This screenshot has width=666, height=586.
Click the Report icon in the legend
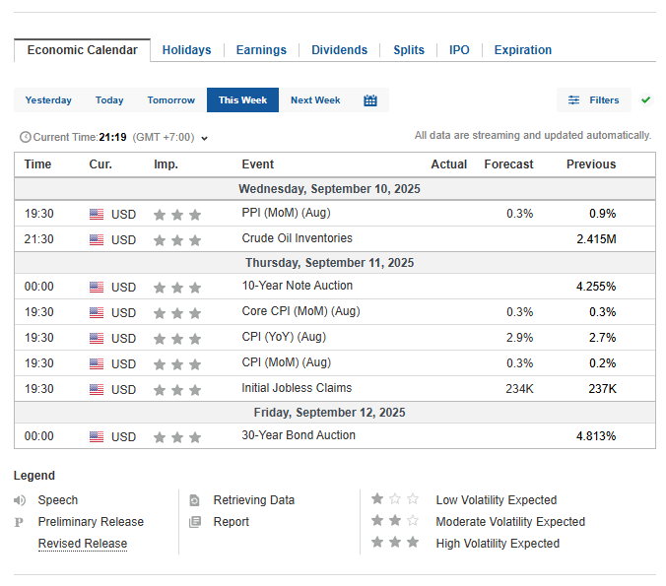(x=195, y=522)
